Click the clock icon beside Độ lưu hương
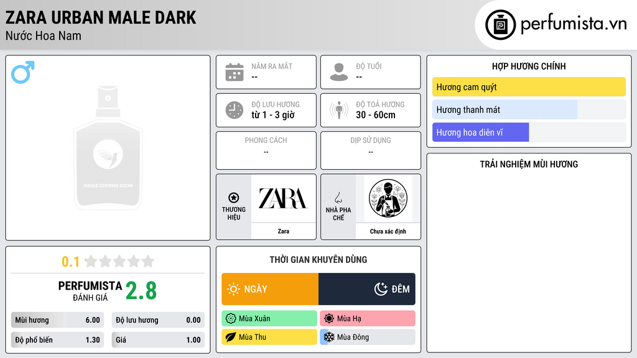Image resolution: width=637 pixels, height=358 pixels. pos(235,110)
